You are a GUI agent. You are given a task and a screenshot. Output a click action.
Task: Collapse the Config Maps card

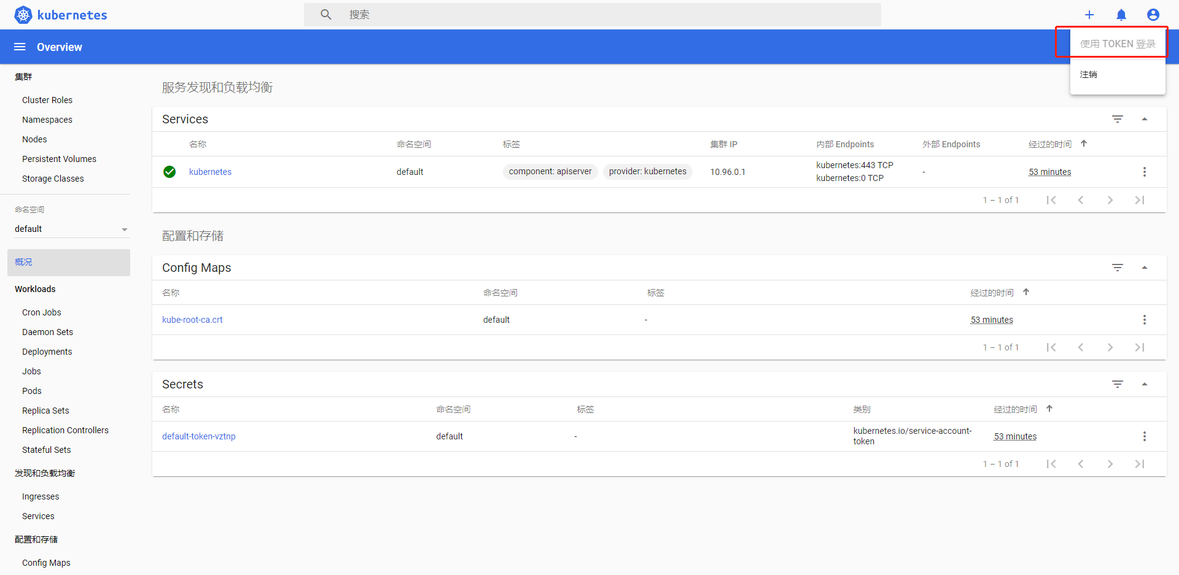tap(1145, 268)
